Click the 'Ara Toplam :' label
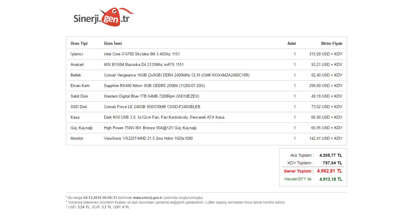Image resolution: width=417 pixels, height=220 pixels. [x=302, y=156]
